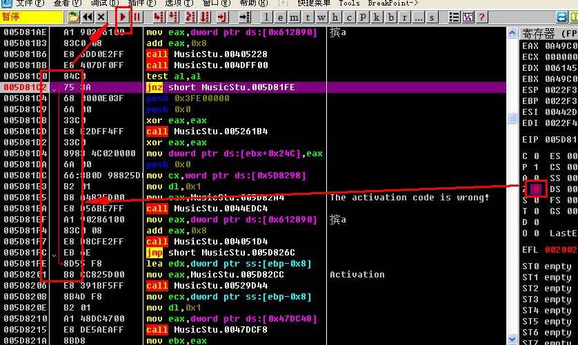Viewport: 578px width, 345px height.
Task: Show Handles via the 'h' button
Action: (335, 17)
